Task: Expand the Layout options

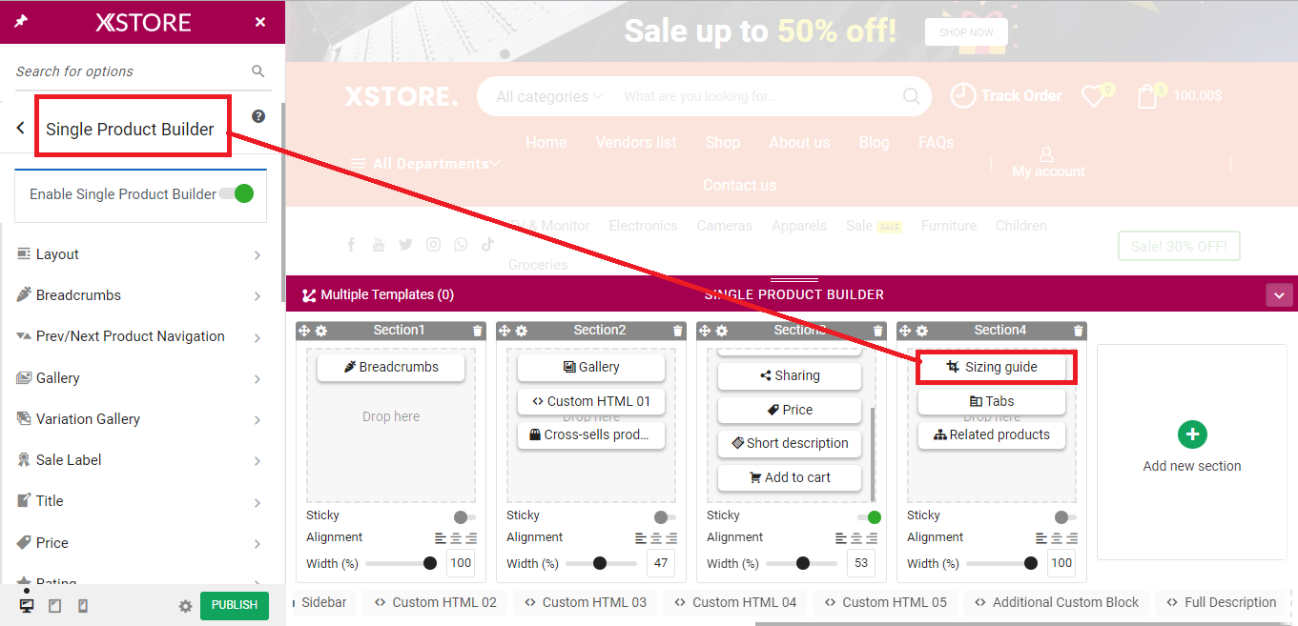Action: pyautogui.click(x=140, y=254)
